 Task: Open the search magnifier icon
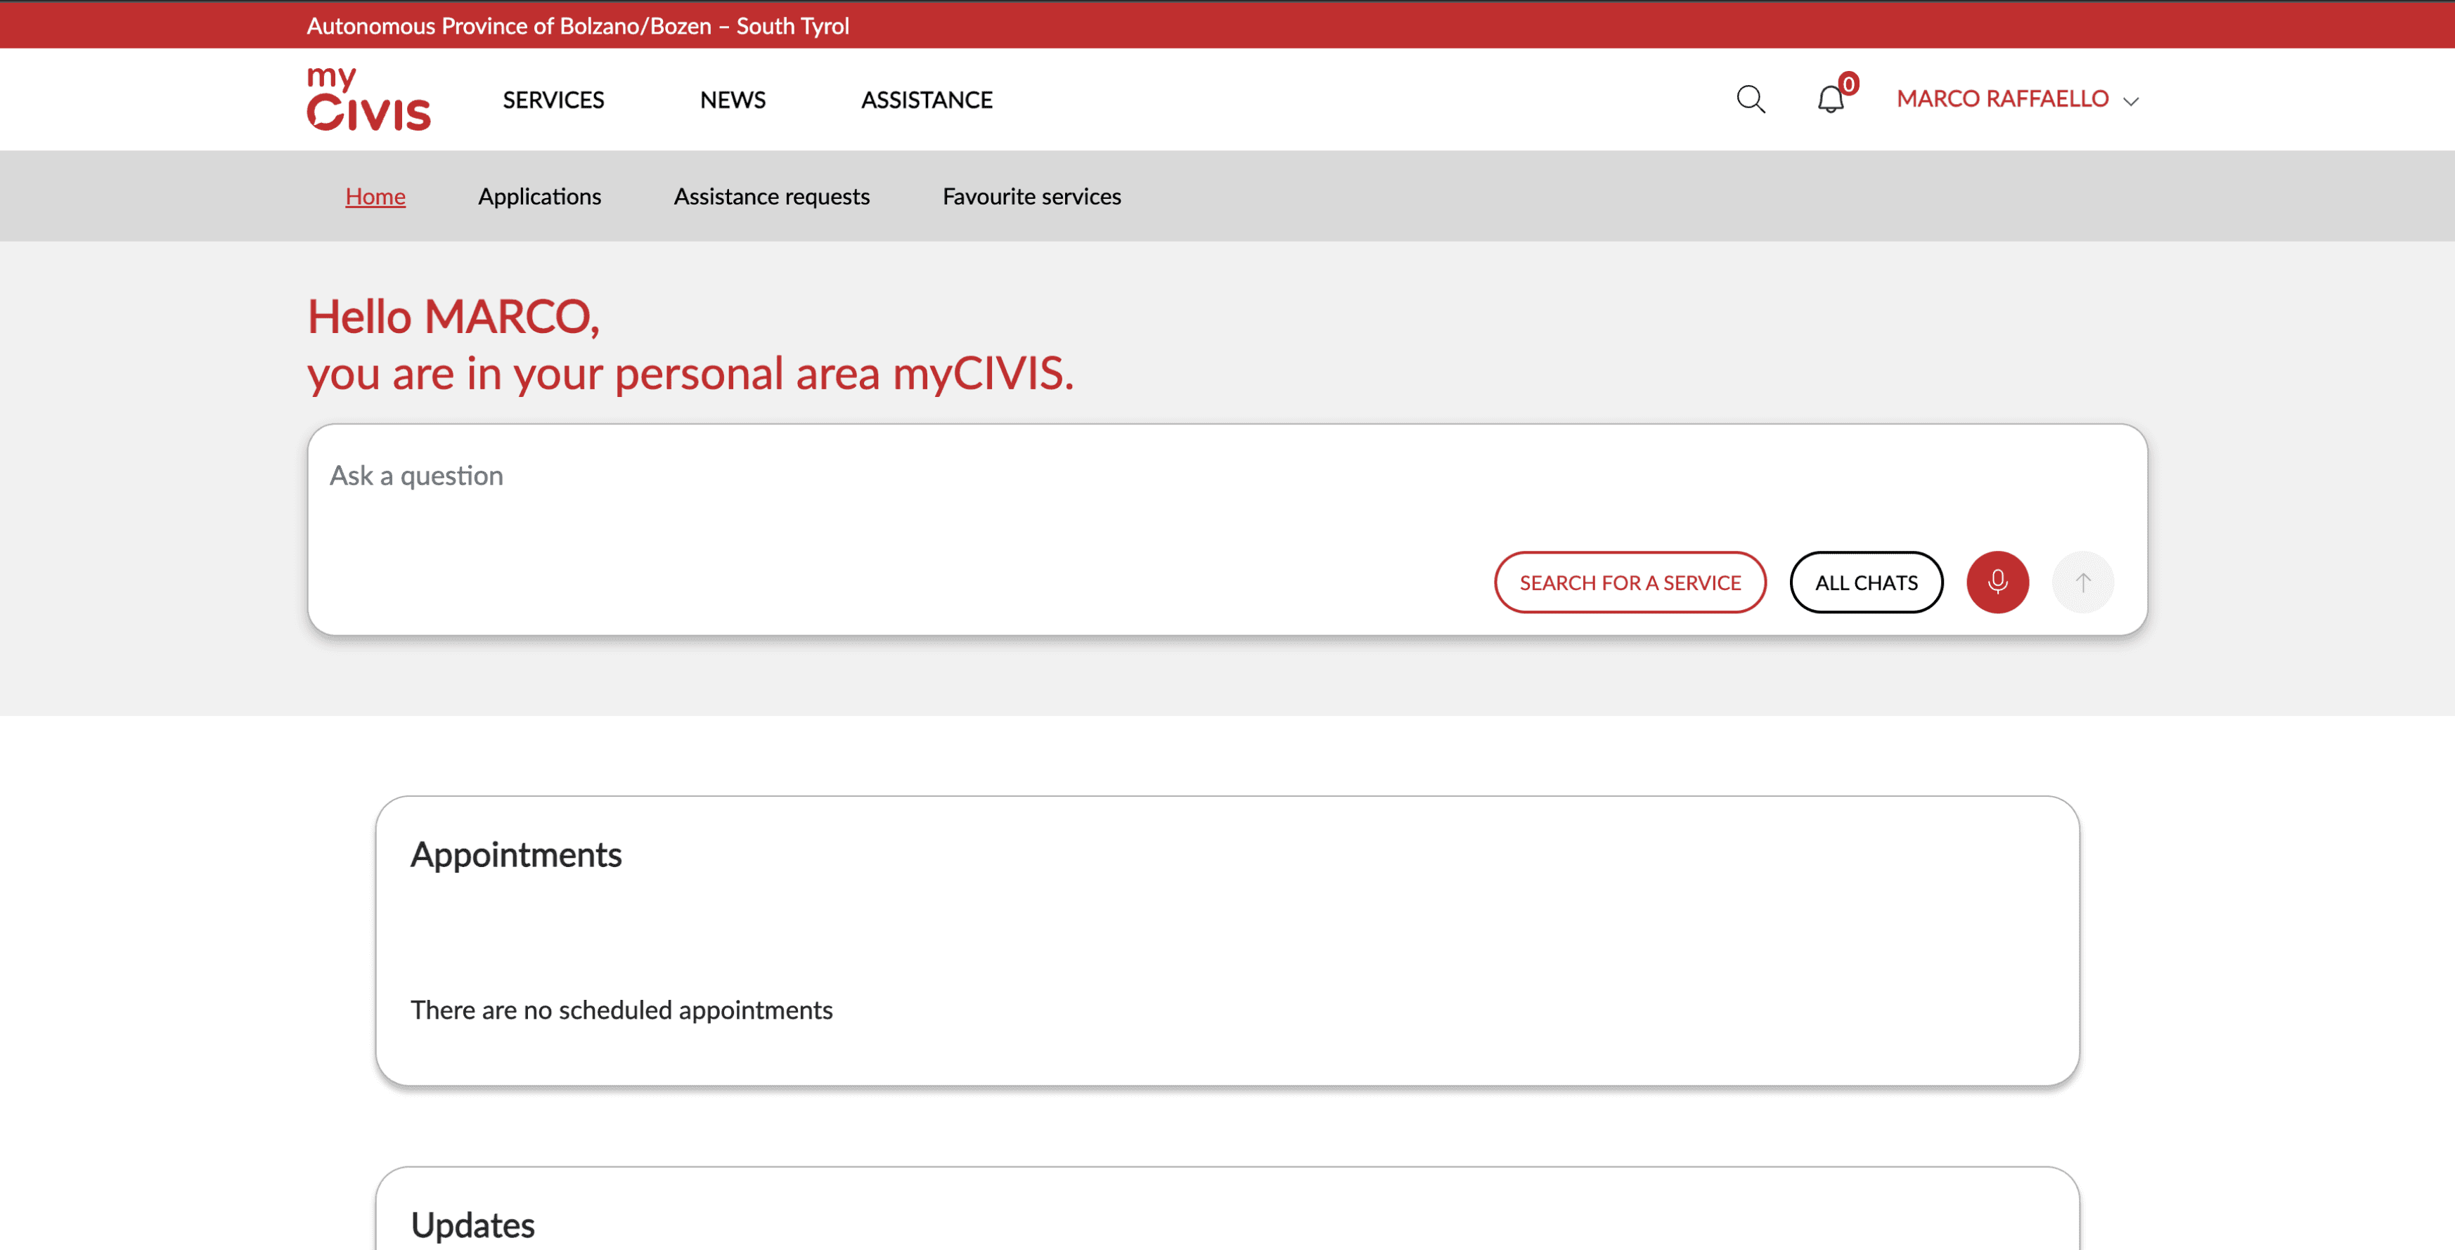1750,99
